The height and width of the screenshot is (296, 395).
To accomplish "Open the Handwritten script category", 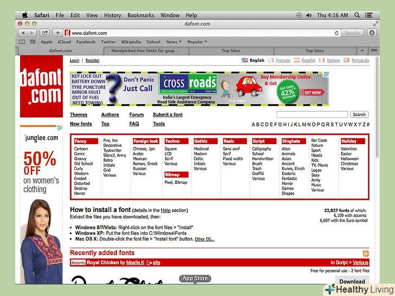I will (263, 158).
